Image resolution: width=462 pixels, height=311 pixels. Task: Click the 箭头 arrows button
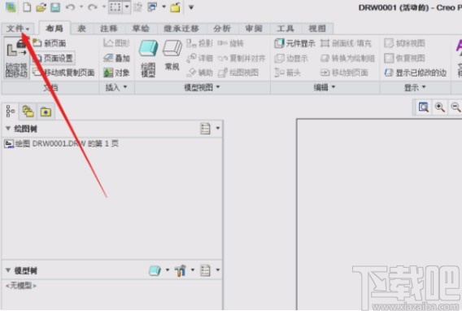pyautogui.click(x=288, y=72)
